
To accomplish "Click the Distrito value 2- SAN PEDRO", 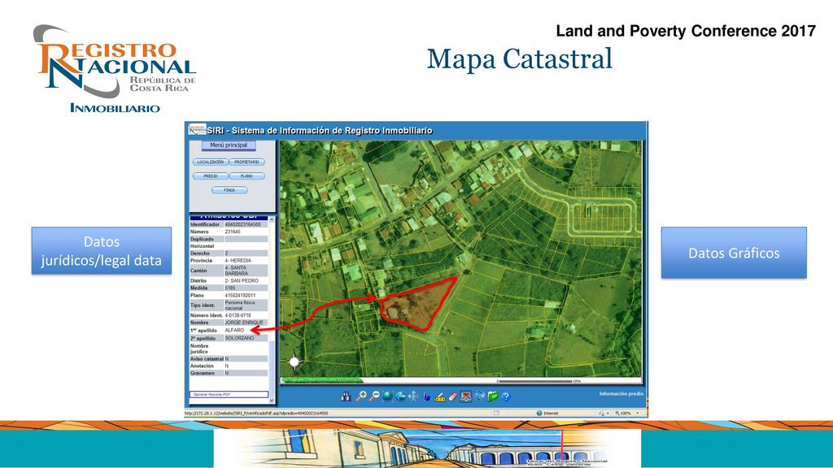I will click(240, 280).
